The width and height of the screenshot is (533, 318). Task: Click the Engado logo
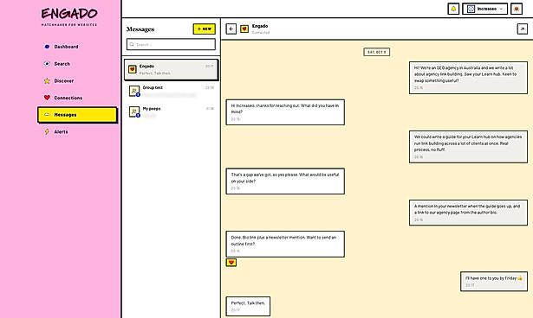(x=69, y=16)
